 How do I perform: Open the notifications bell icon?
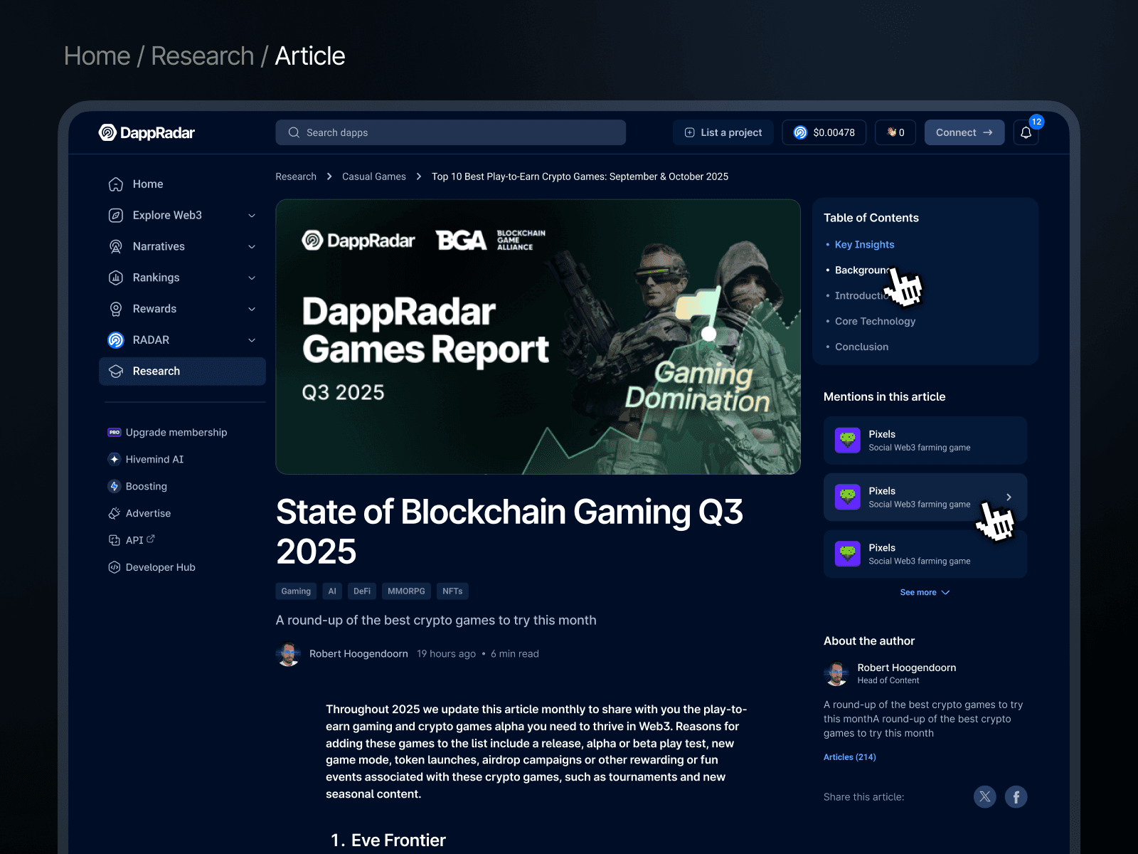(x=1026, y=132)
